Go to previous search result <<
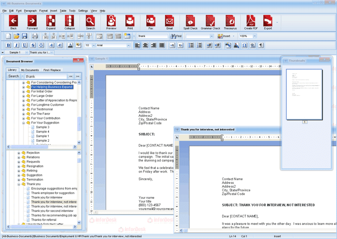The image size is (337, 239). pos(71,76)
